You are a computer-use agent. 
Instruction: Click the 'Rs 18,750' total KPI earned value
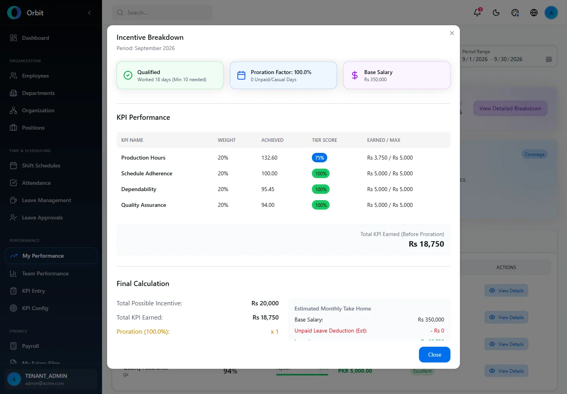[x=426, y=244]
